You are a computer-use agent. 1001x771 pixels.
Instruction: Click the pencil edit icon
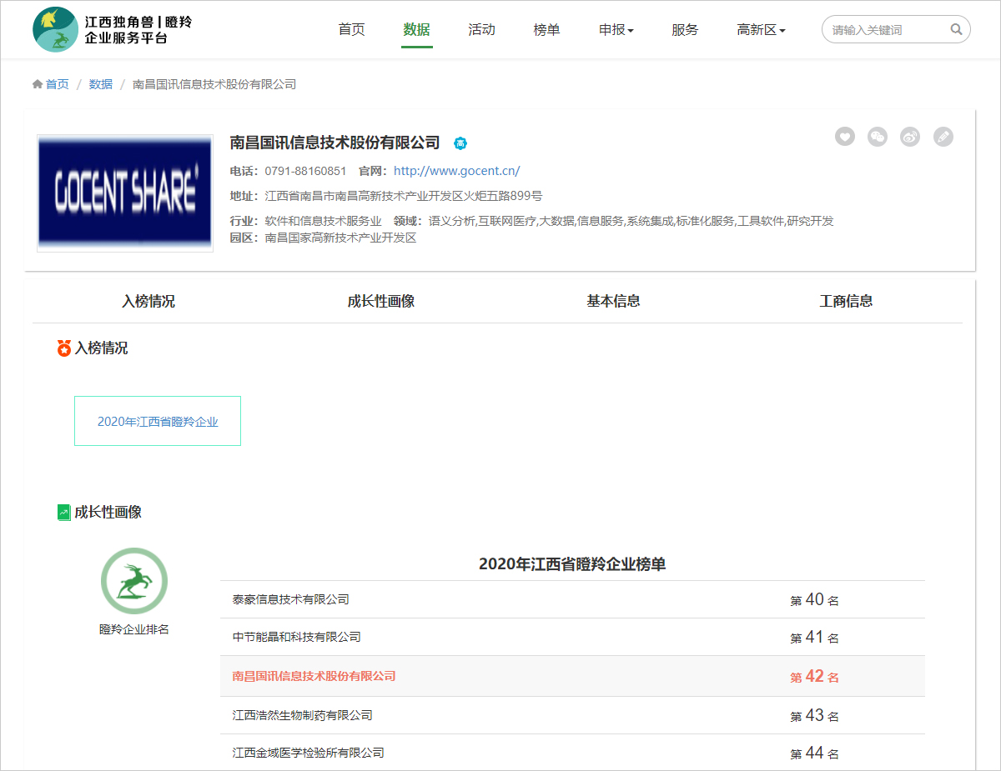(943, 137)
